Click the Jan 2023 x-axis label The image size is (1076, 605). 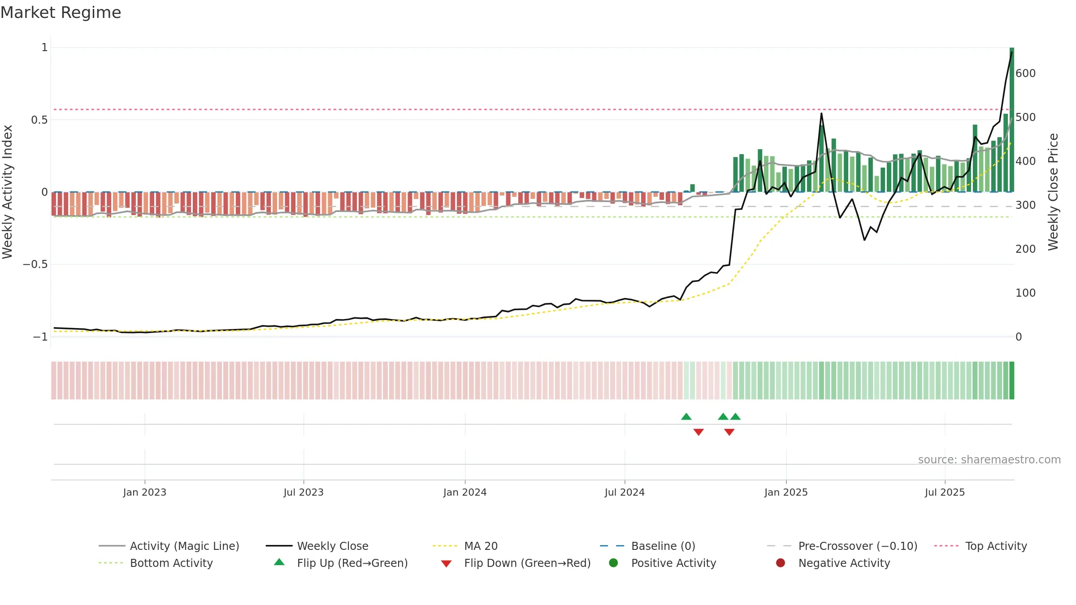[145, 492]
